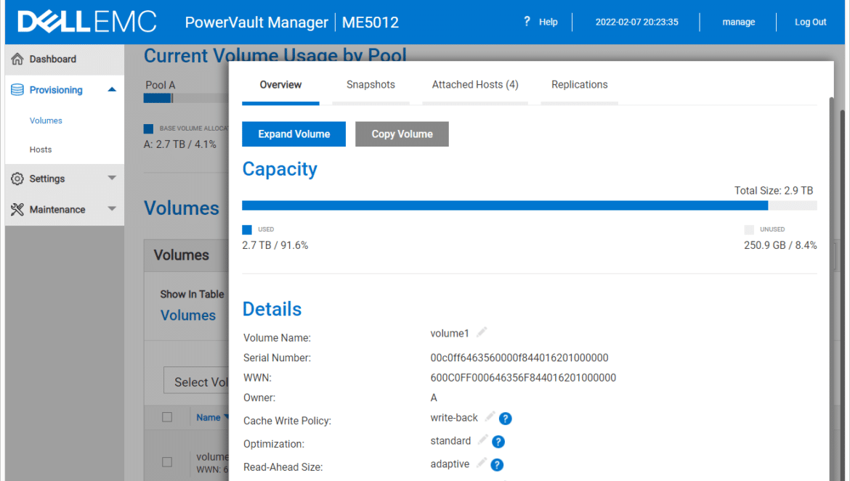The width and height of the screenshot is (850, 481).
Task: Edit the volume name pencil icon
Action: [482, 332]
